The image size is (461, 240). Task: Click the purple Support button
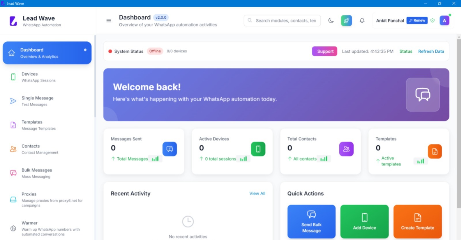click(x=325, y=51)
